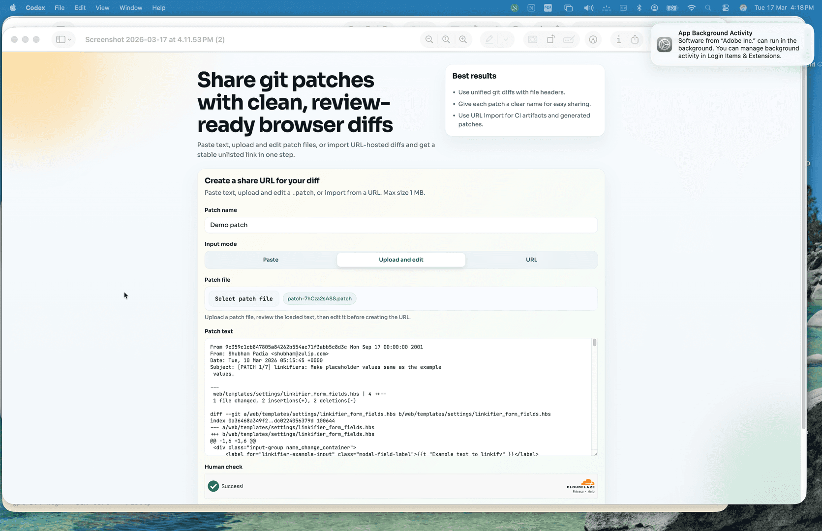Switch input mode to URL

(x=531, y=260)
